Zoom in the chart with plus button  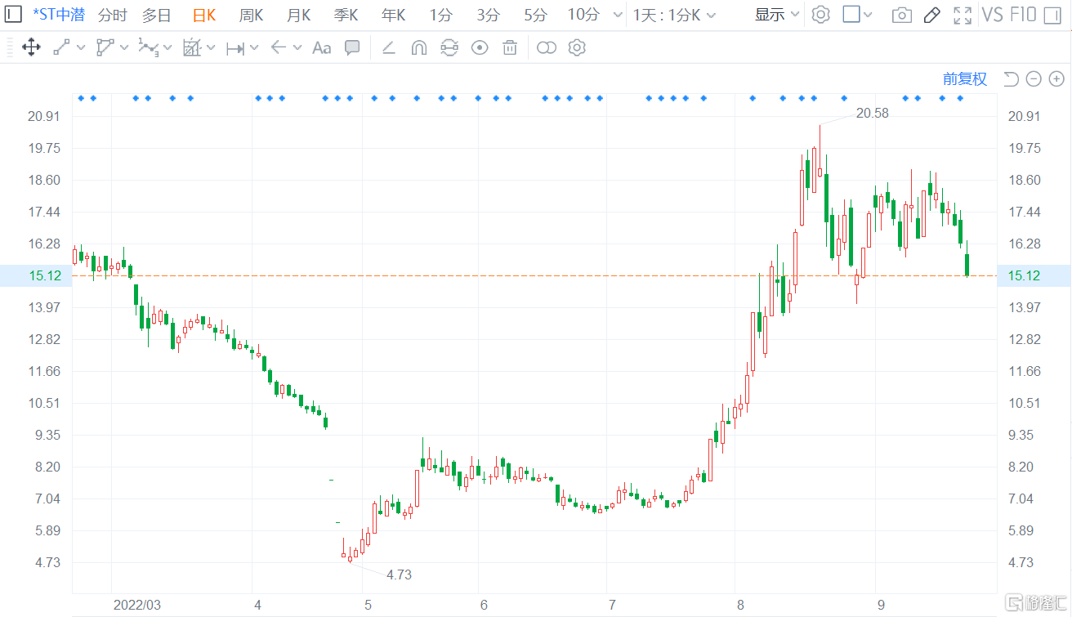(1056, 79)
